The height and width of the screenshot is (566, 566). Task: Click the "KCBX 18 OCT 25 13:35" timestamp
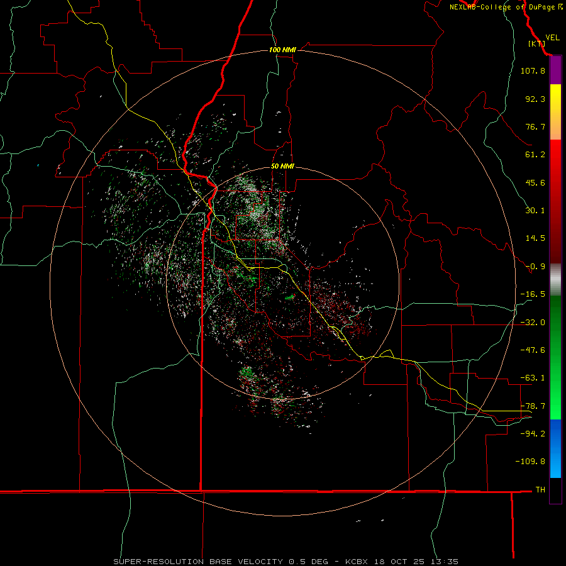point(402,562)
